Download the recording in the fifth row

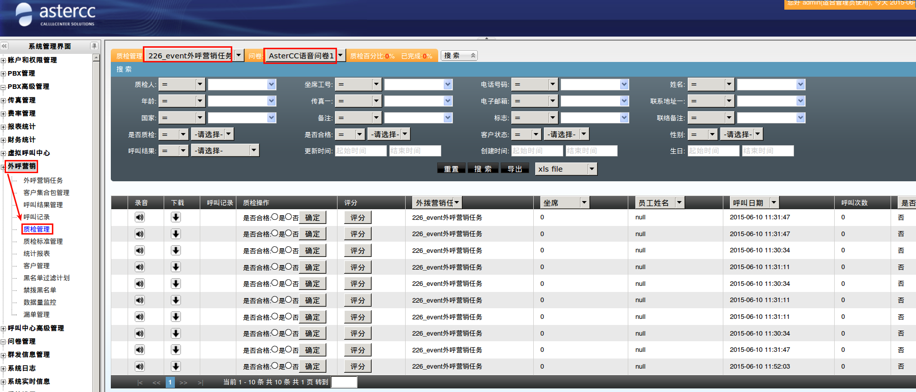pos(176,284)
